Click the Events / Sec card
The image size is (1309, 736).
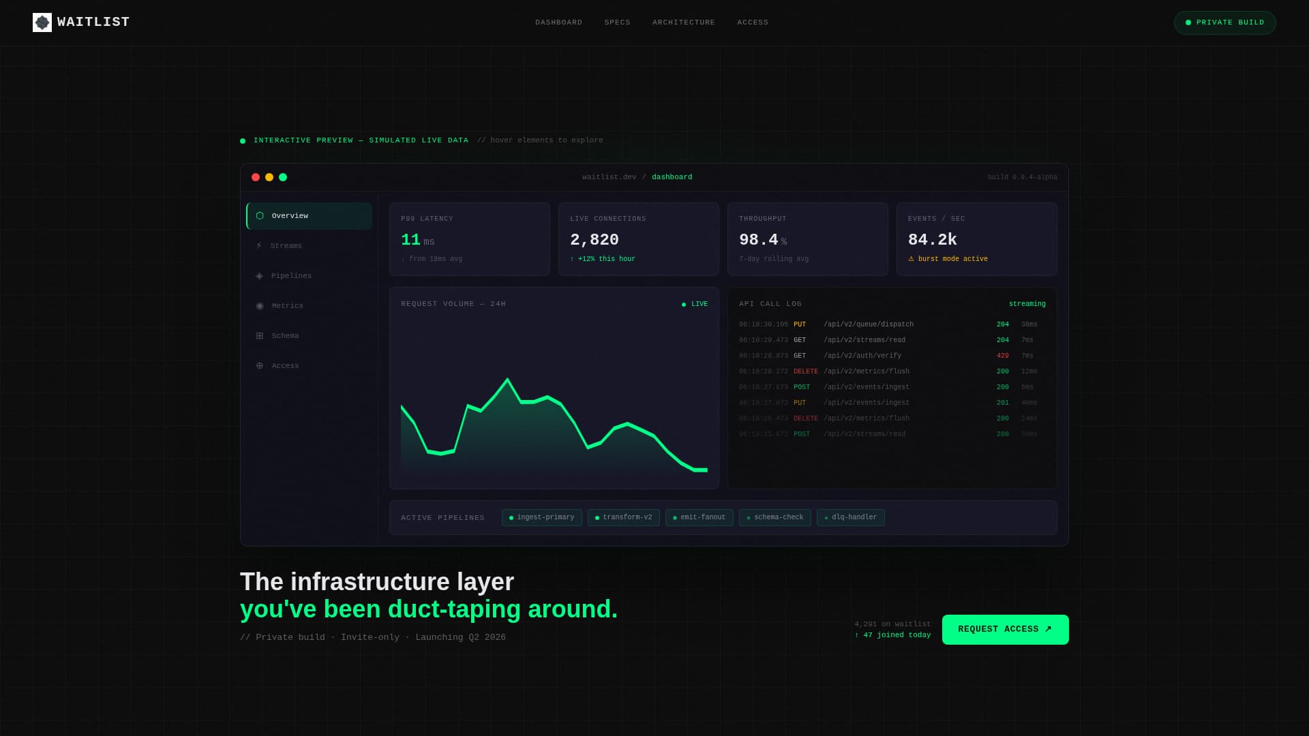[977, 239]
